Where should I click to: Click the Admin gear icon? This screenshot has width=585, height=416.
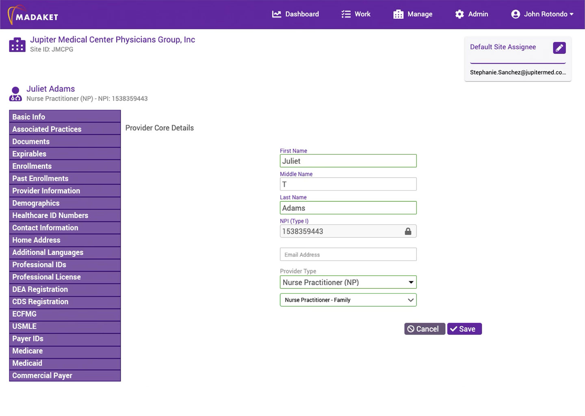[459, 14]
